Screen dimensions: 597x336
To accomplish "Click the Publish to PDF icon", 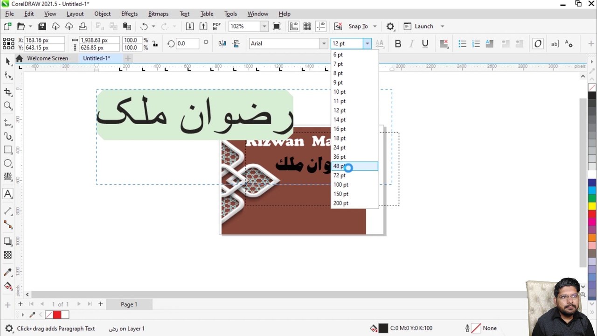I will 216,26.
